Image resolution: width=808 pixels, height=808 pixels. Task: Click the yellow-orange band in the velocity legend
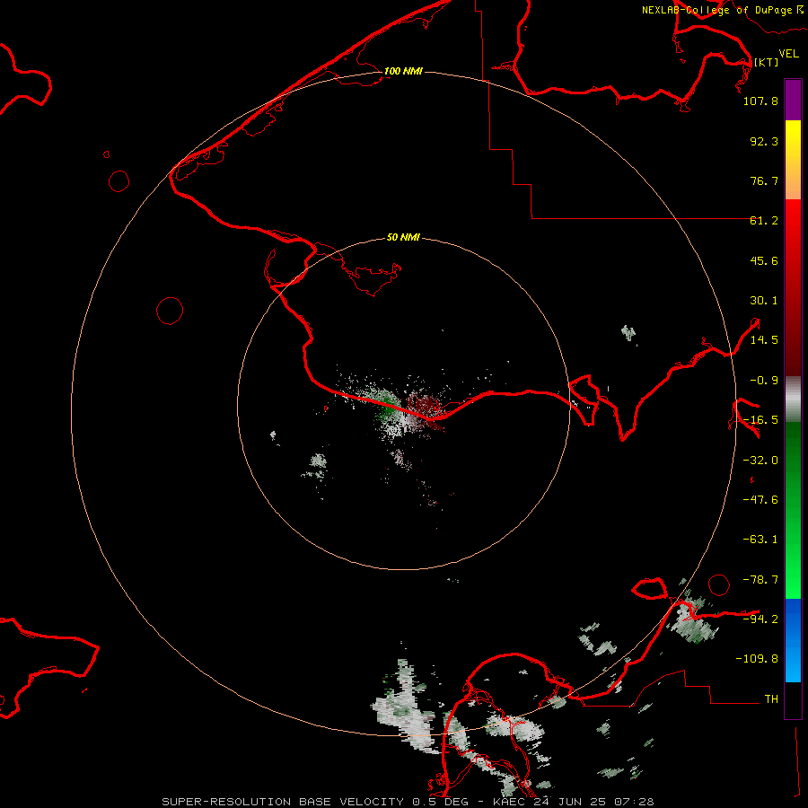pos(793,160)
